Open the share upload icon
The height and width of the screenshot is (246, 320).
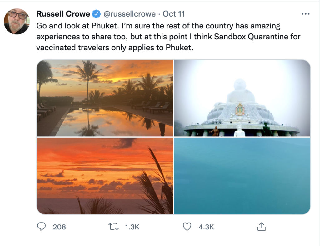(262, 226)
